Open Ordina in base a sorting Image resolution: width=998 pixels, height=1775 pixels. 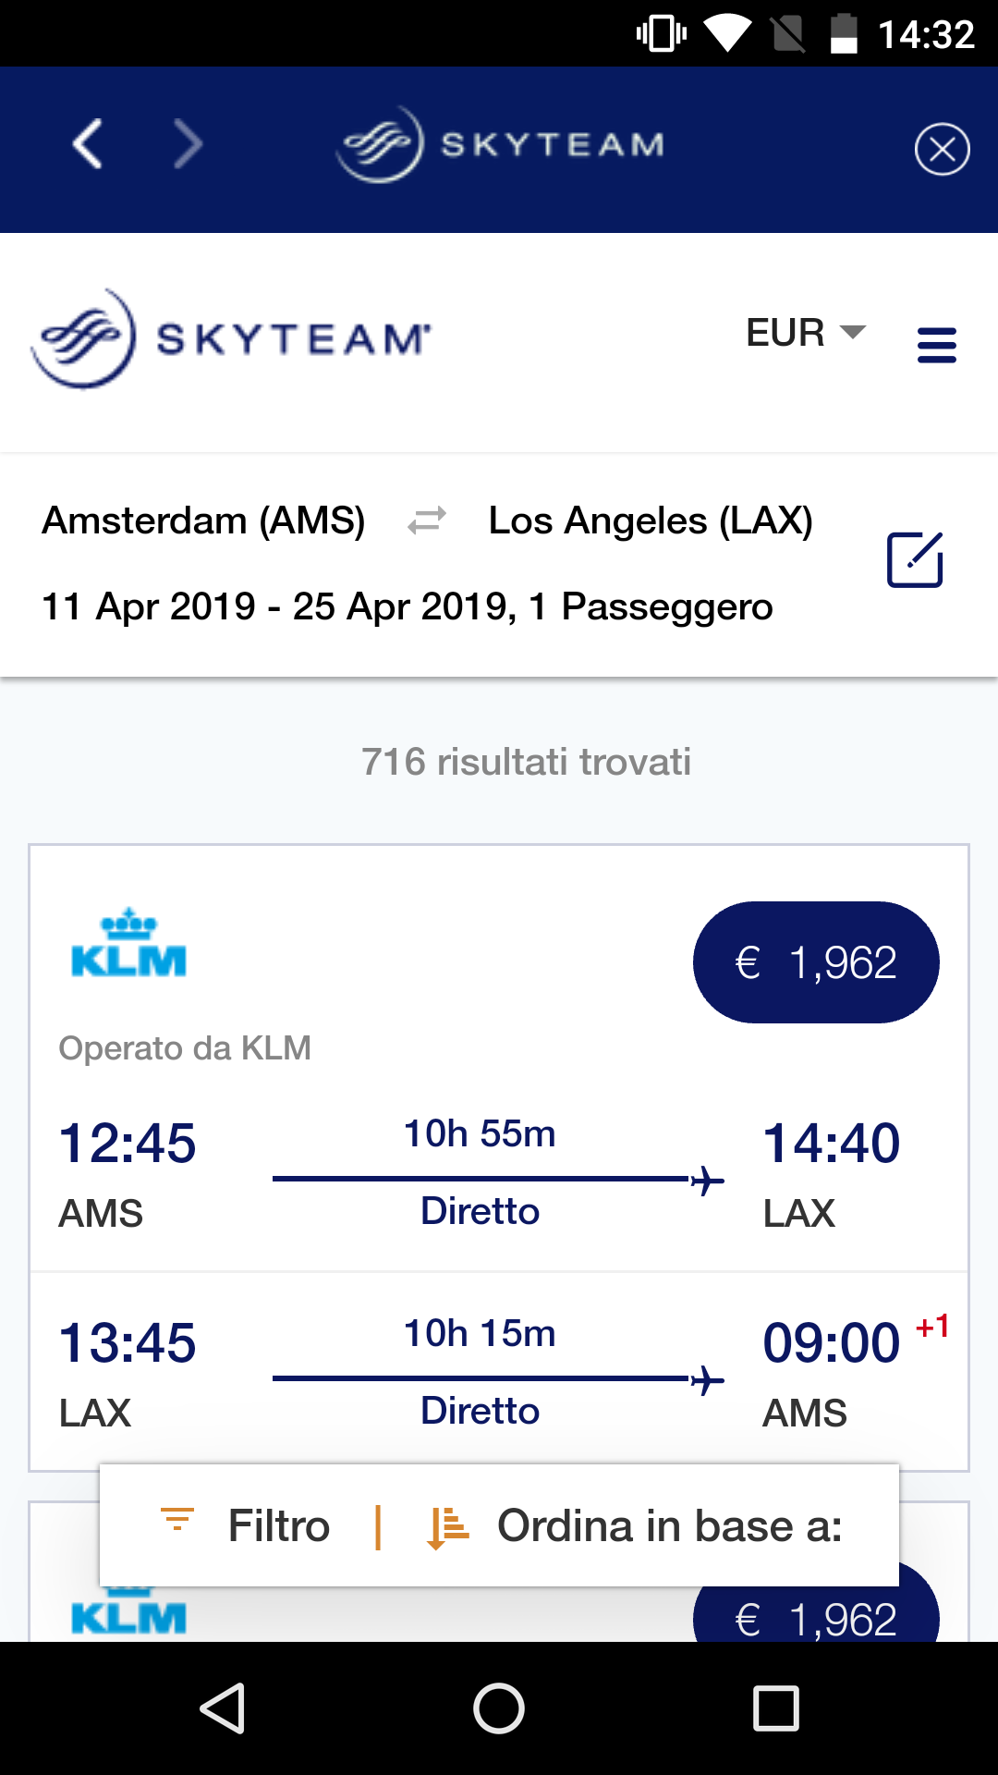click(669, 1526)
